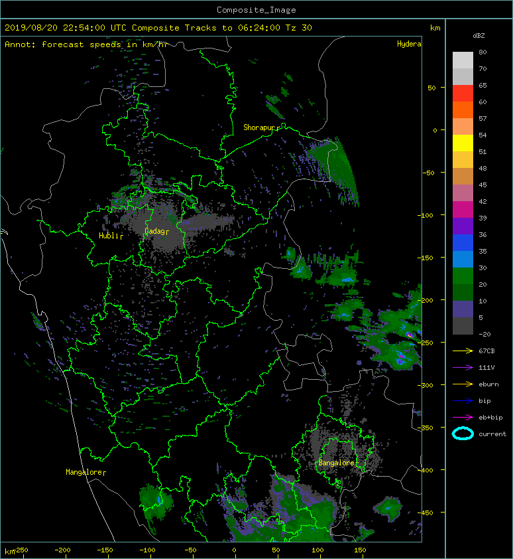Select the royal blue 35–36 dBZ swatch
Image resolution: width=513 pixels, height=559 pixels.
pyautogui.click(x=463, y=242)
